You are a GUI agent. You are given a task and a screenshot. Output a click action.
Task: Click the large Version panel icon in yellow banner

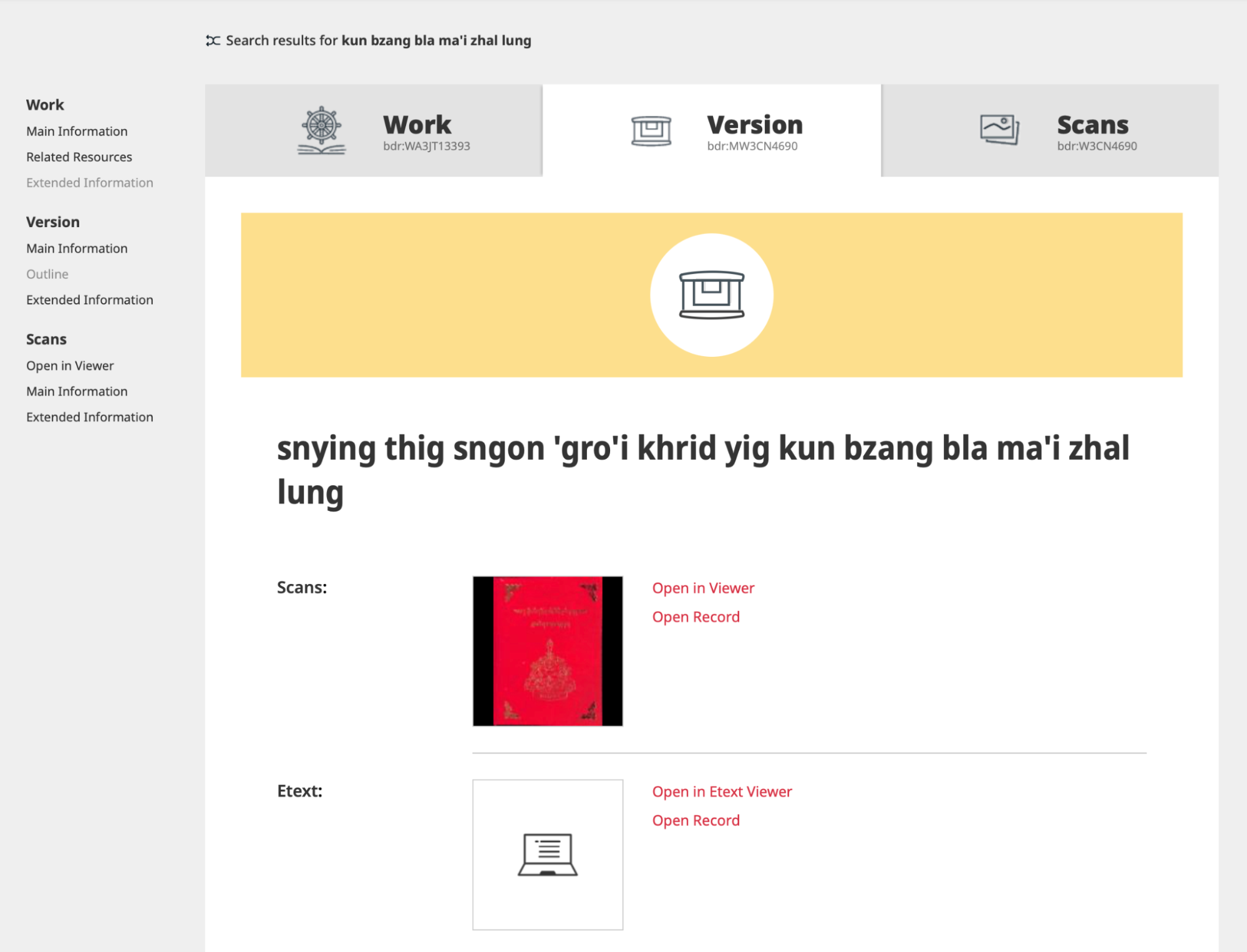(711, 294)
